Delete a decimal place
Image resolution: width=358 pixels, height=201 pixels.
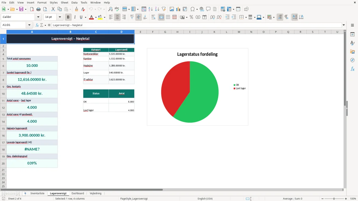(x=219, y=17)
